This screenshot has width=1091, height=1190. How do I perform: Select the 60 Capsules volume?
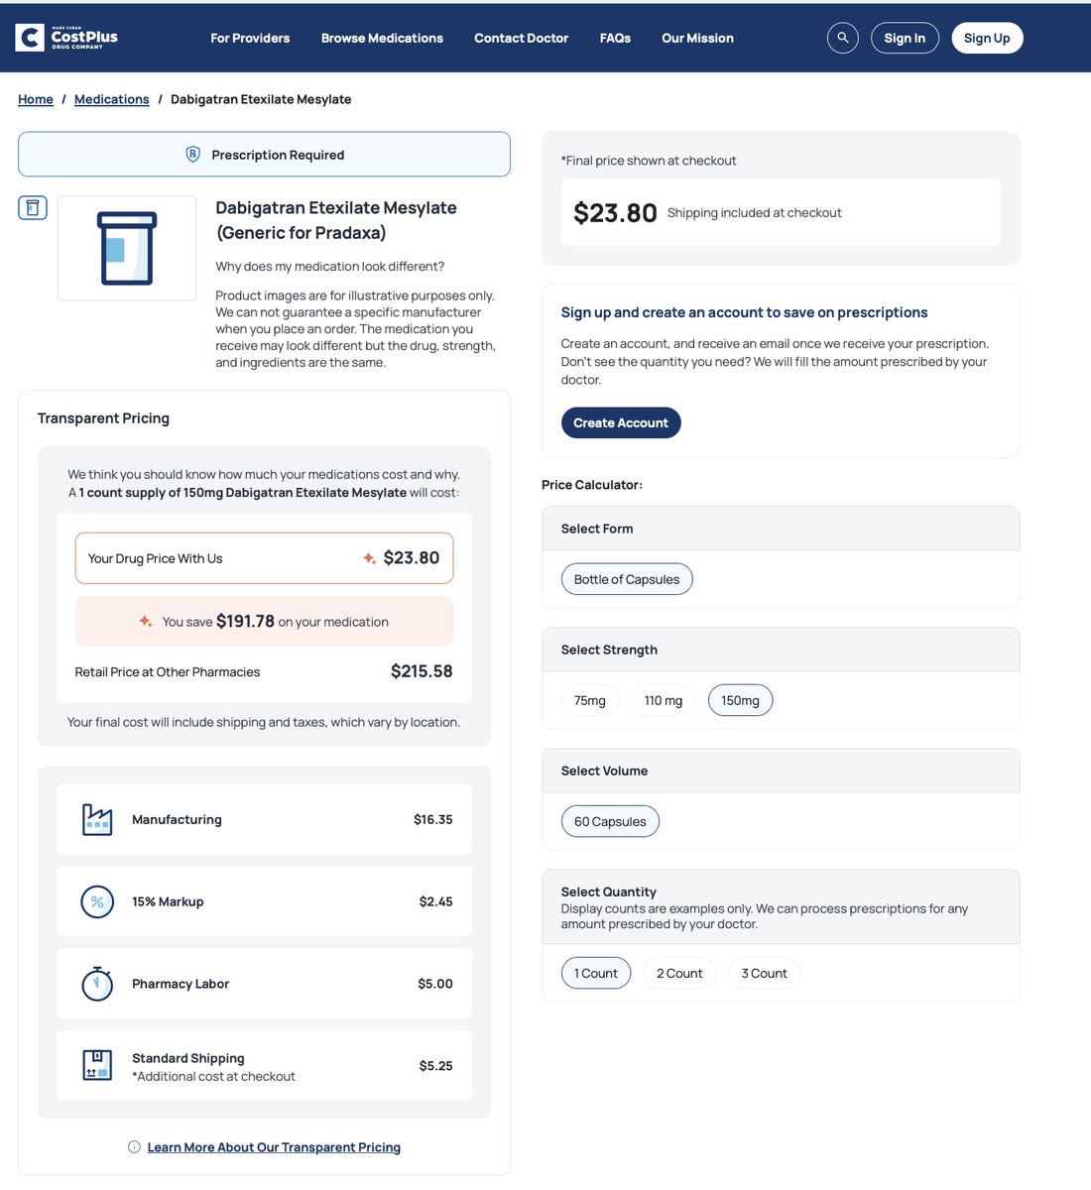click(x=610, y=821)
